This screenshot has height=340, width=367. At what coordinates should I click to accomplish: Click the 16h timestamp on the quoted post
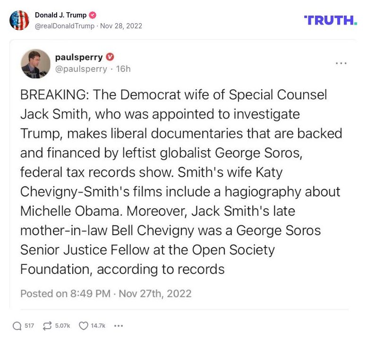(x=123, y=69)
